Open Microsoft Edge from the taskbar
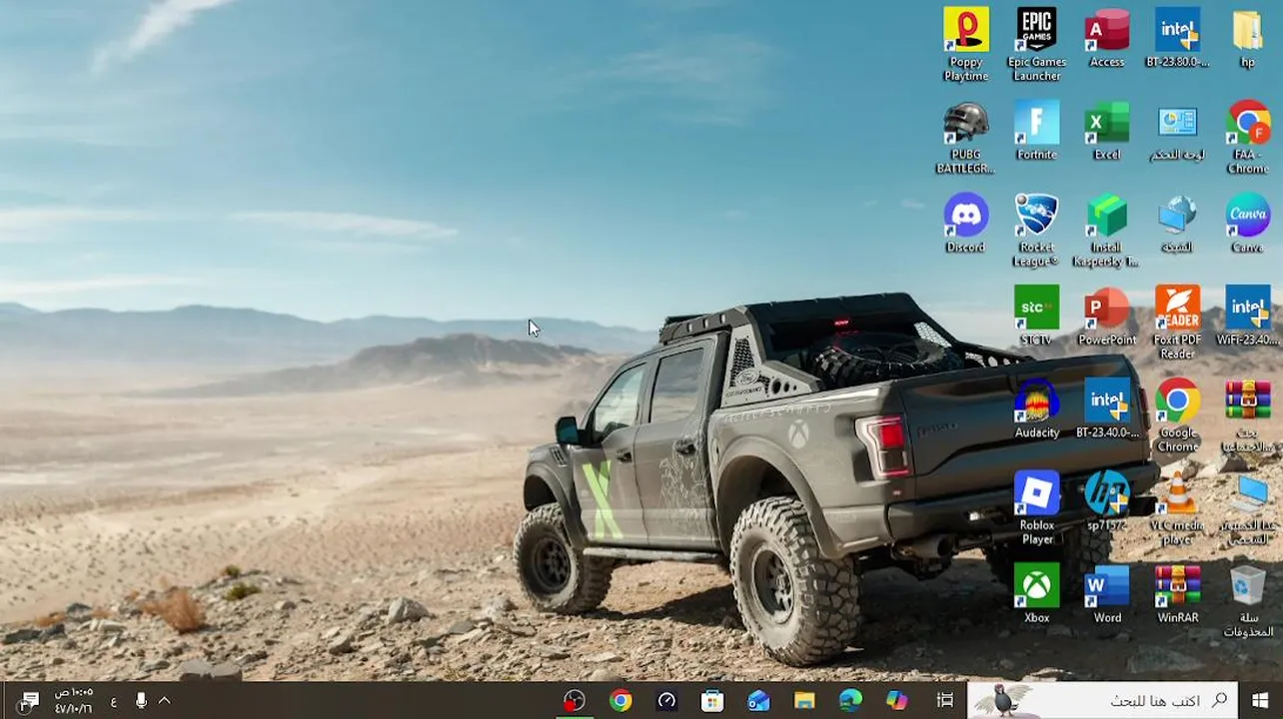 [x=850, y=700]
